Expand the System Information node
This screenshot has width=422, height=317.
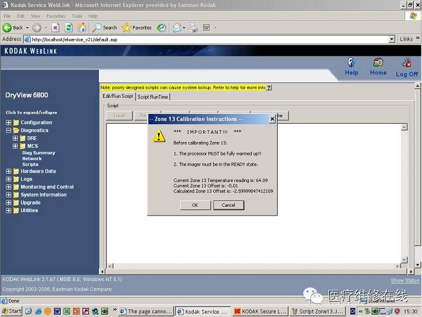[x=9, y=194]
